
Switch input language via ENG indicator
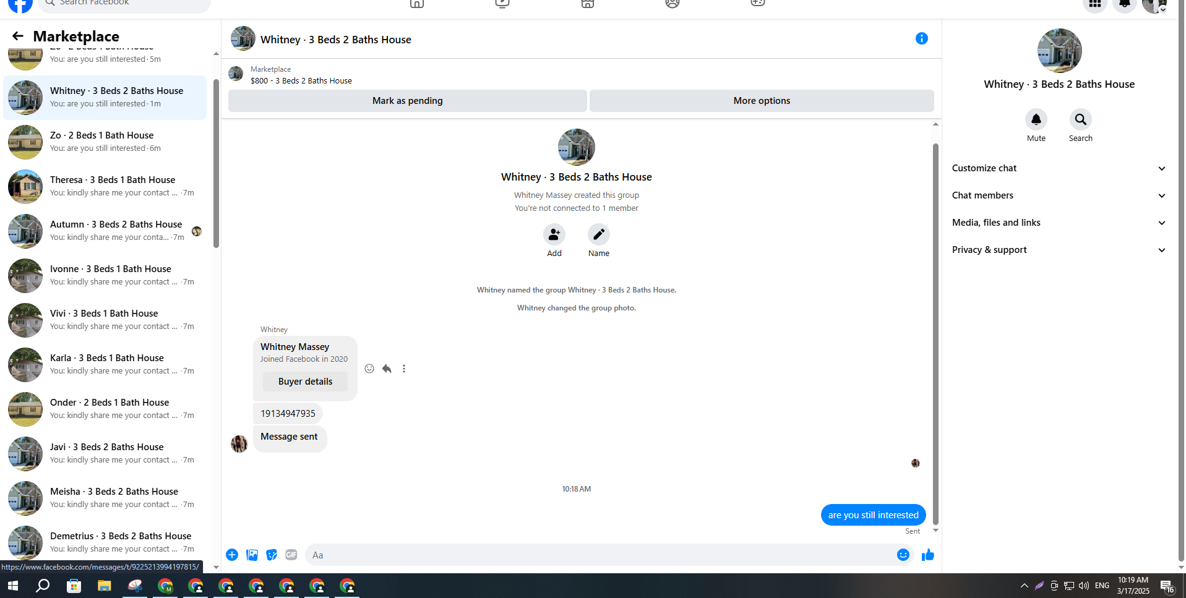[x=1102, y=586]
